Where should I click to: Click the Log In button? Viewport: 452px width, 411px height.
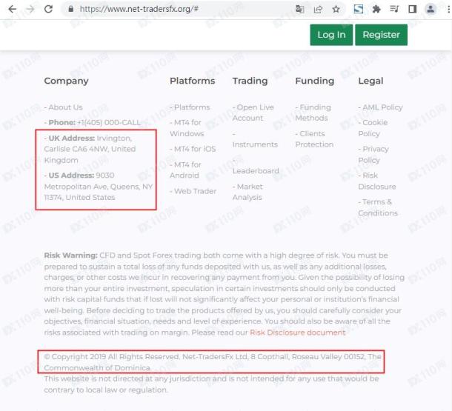(331, 35)
